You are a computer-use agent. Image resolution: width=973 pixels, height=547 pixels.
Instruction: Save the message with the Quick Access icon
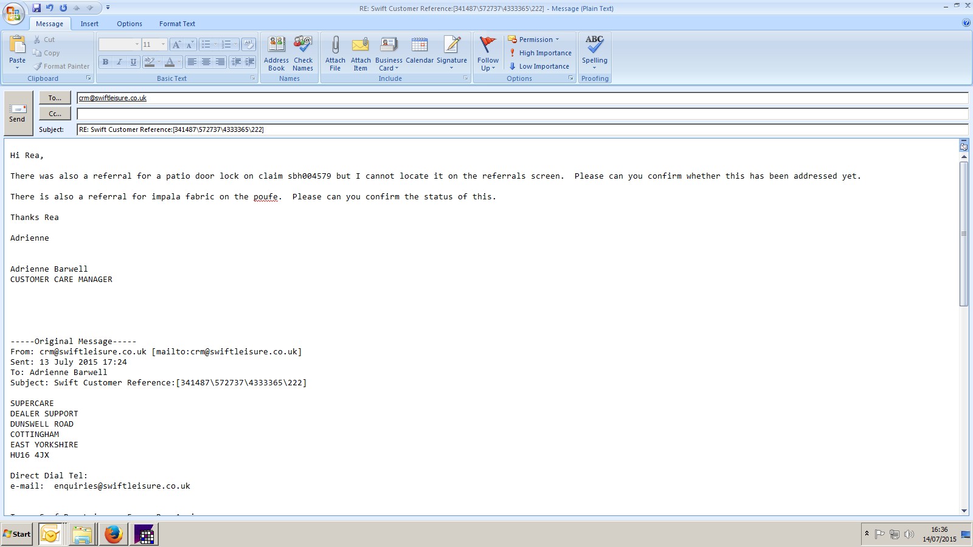coord(36,8)
